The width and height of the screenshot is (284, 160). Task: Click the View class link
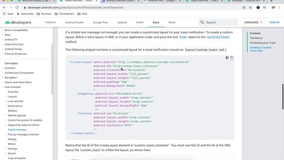point(183,37)
